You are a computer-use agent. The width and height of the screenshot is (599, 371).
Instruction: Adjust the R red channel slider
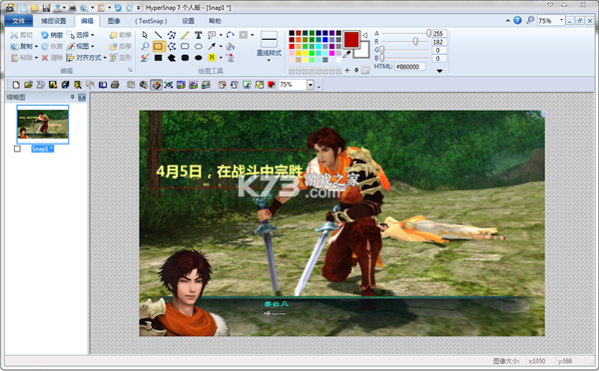pos(415,42)
